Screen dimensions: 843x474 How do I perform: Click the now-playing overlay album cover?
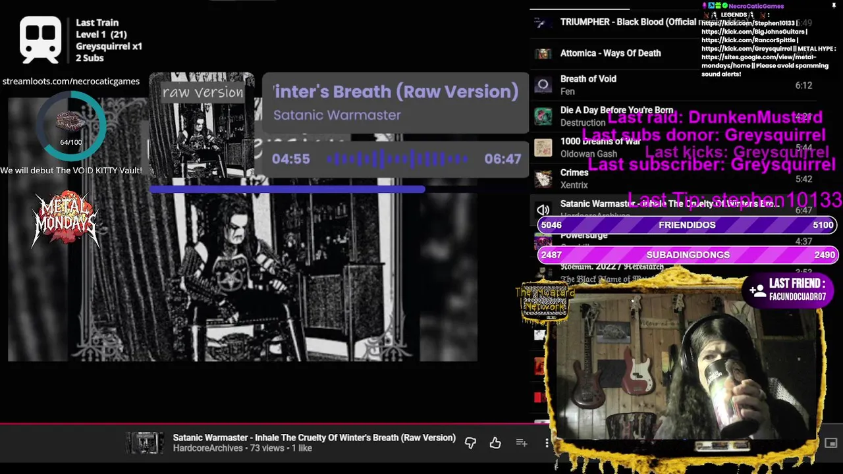coord(202,125)
